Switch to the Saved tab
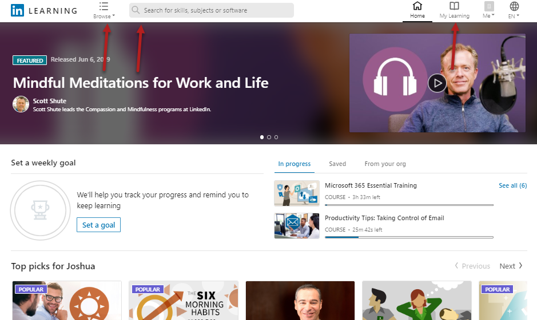The image size is (537, 320). point(337,164)
